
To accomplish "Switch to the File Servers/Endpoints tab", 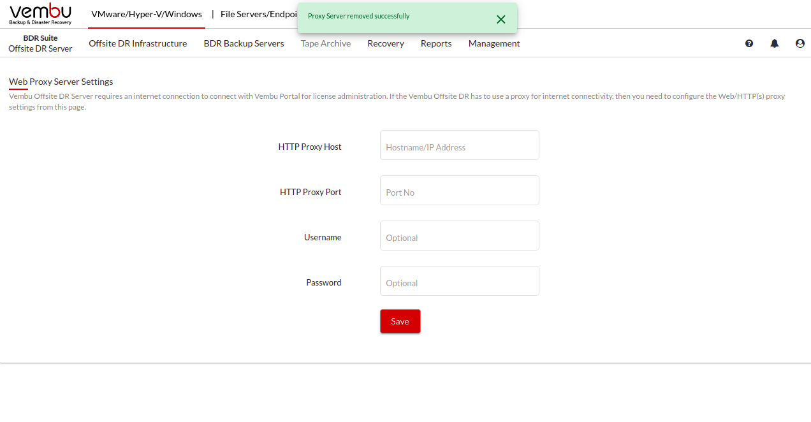I will click(259, 14).
